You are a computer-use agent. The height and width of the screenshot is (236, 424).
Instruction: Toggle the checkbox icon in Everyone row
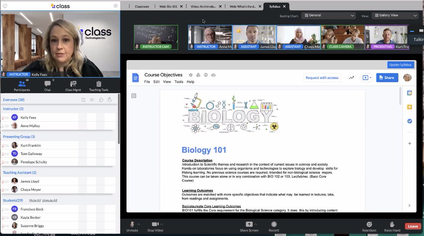point(83,100)
